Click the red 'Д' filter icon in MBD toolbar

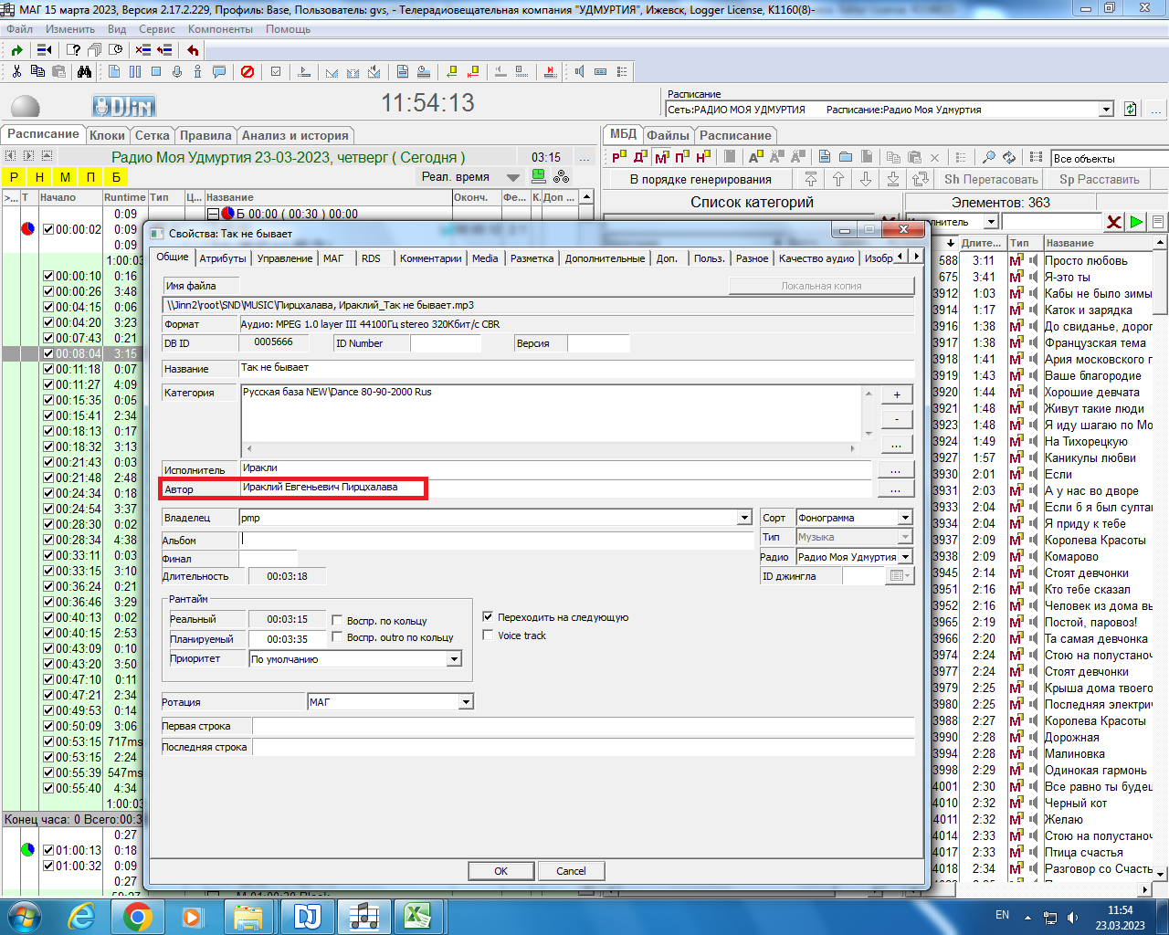[640, 157]
